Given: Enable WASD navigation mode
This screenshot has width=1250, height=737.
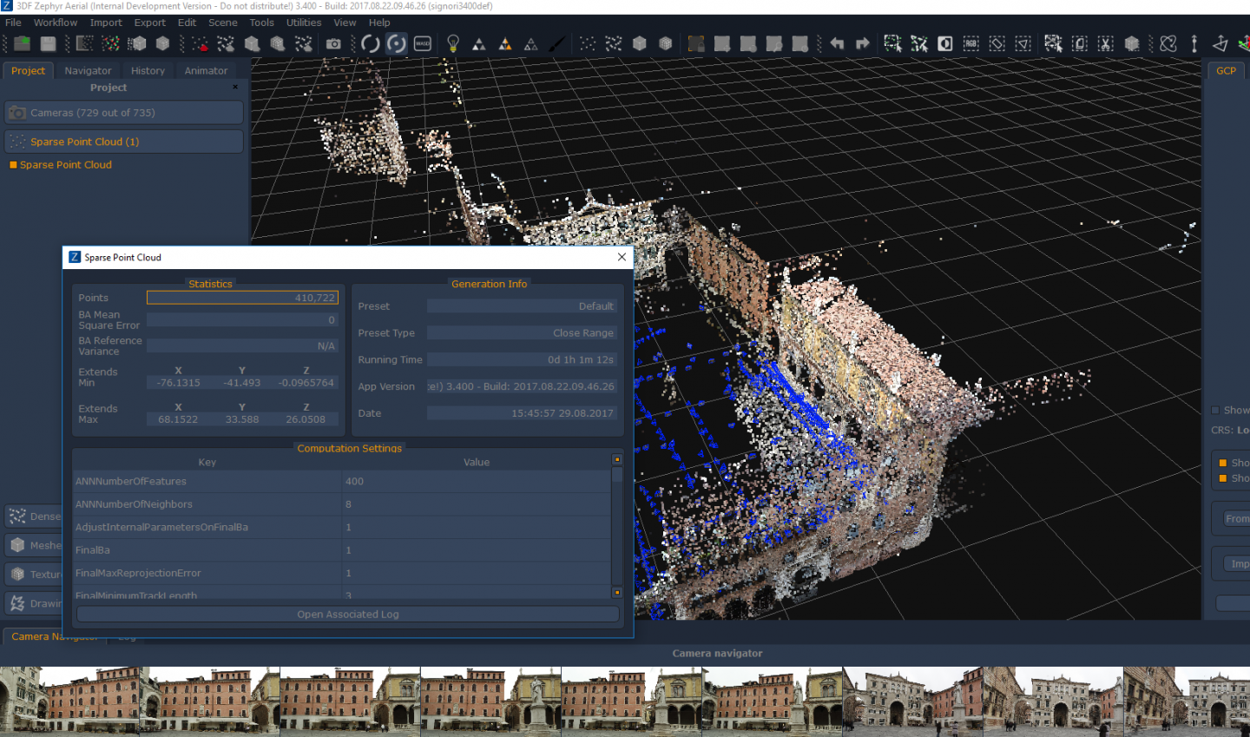Looking at the screenshot, I should click(x=423, y=43).
